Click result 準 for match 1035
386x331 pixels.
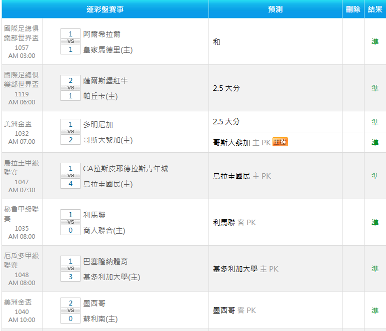(x=375, y=222)
